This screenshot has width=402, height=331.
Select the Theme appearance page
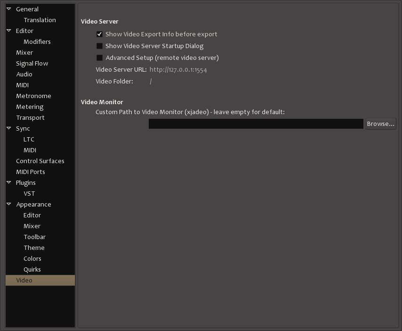click(34, 248)
